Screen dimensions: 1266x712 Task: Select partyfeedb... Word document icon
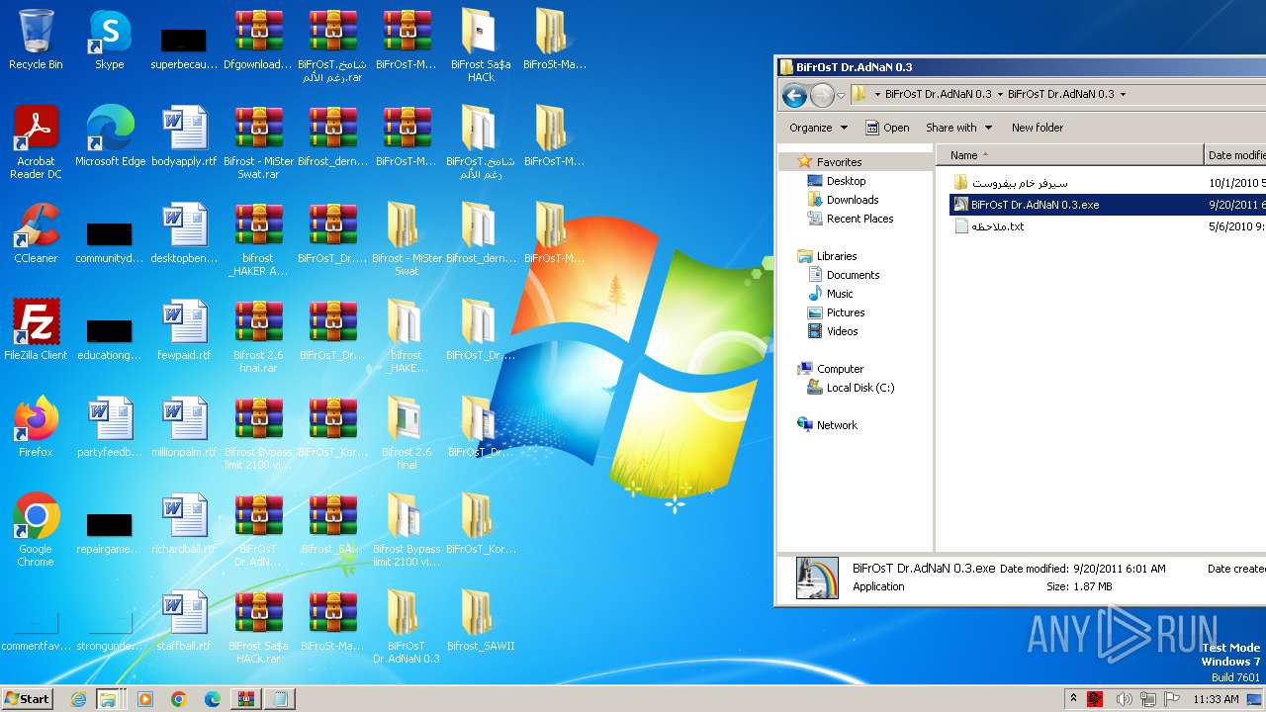click(110, 427)
